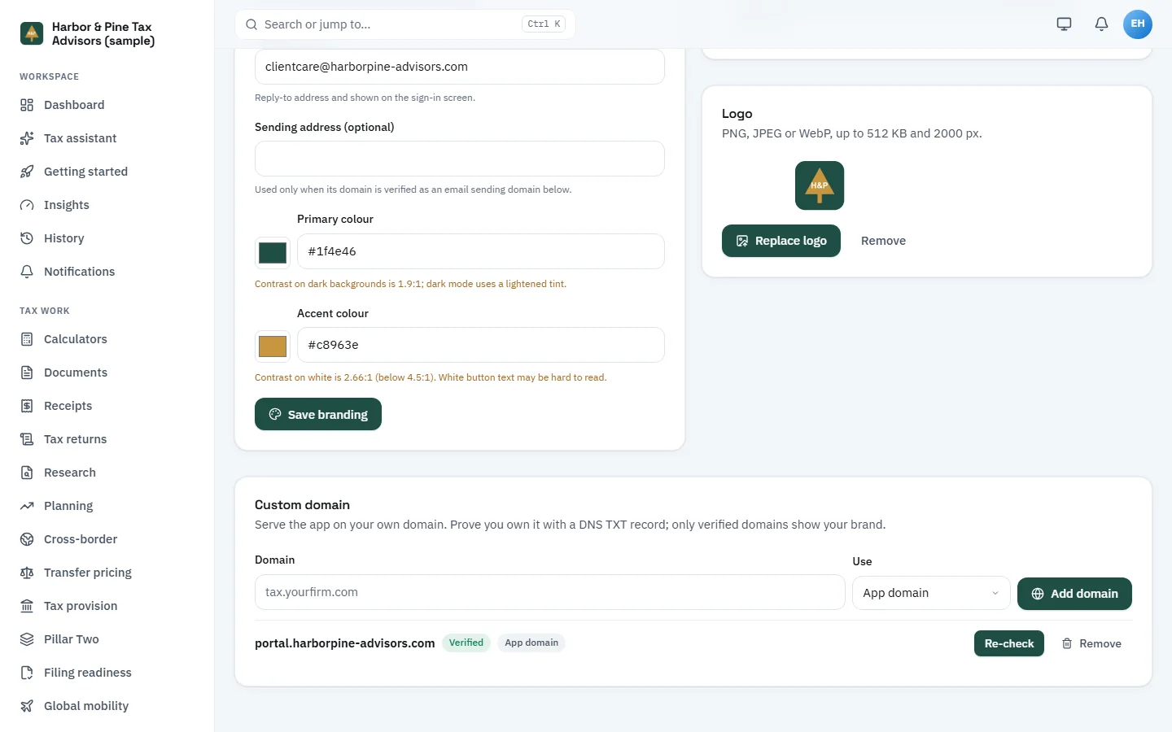Open the Tax returns icon

[x=27, y=439]
